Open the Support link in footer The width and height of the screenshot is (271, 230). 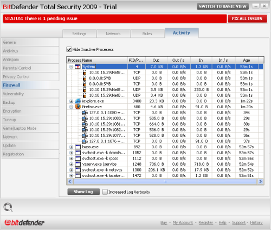pos(239,222)
